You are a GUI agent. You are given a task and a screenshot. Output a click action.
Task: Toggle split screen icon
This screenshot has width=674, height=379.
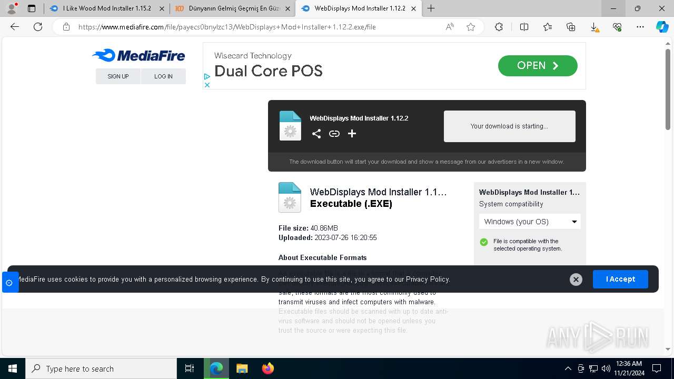(x=524, y=27)
